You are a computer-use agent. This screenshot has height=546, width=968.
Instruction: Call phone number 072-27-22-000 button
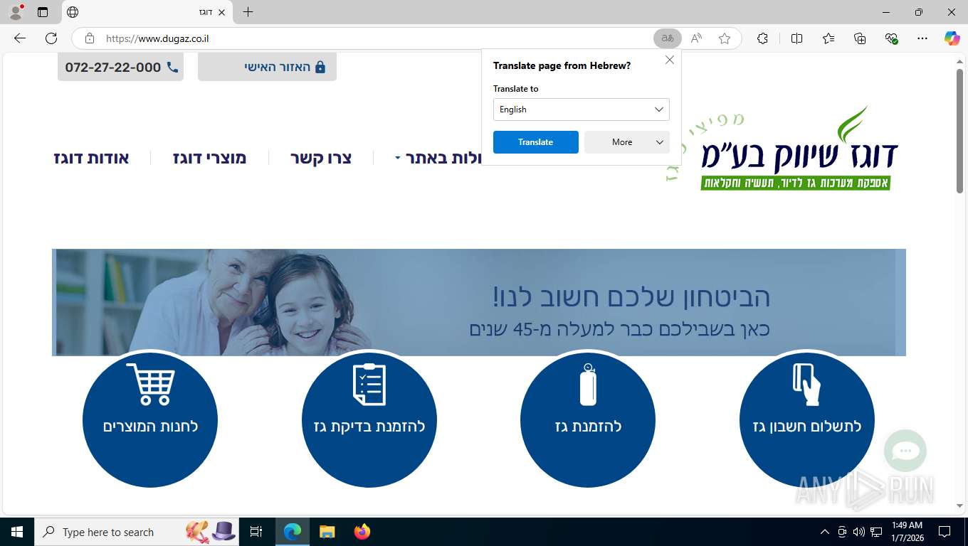(120, 67)
